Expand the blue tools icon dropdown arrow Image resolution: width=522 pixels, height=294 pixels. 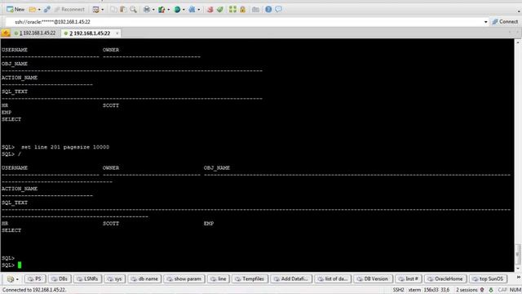click(199, 10)
